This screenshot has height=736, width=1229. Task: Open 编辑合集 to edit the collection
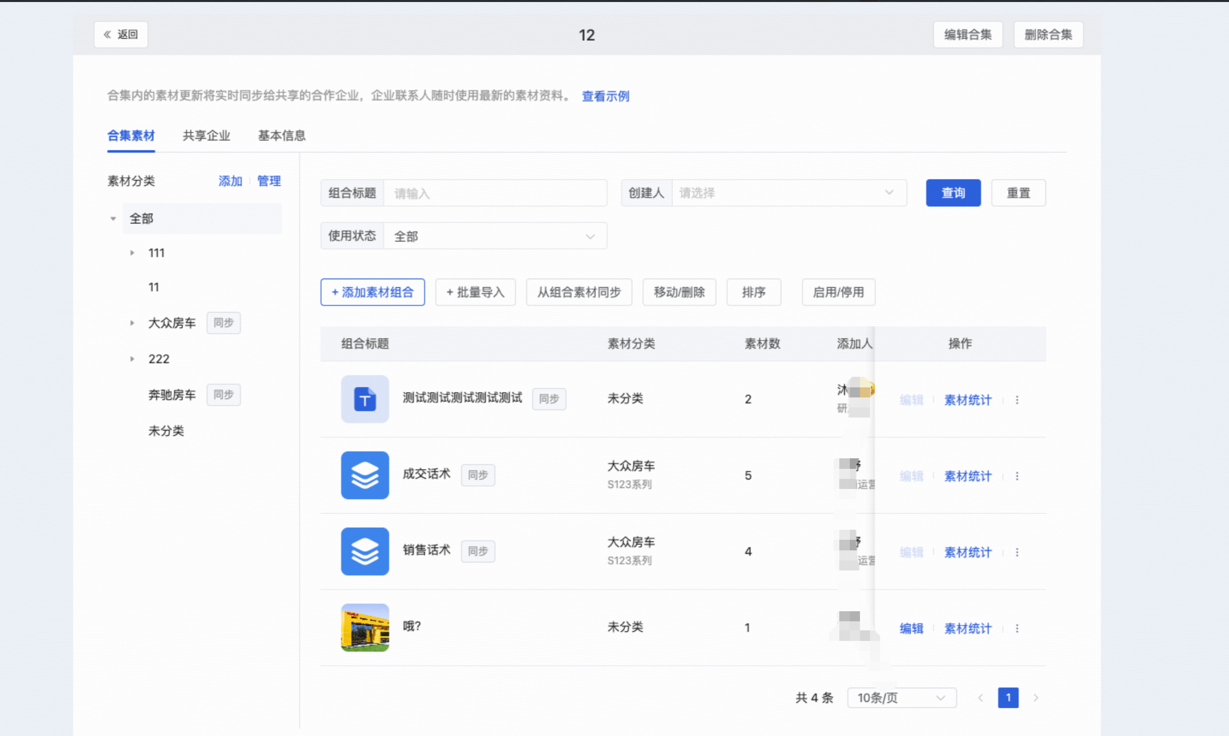coord(968,34)
